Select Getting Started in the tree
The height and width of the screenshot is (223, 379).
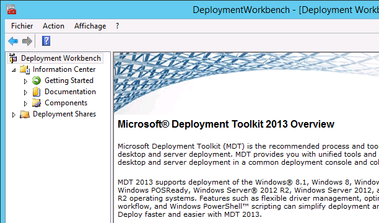pyautogui.click(x=69, y=81)
